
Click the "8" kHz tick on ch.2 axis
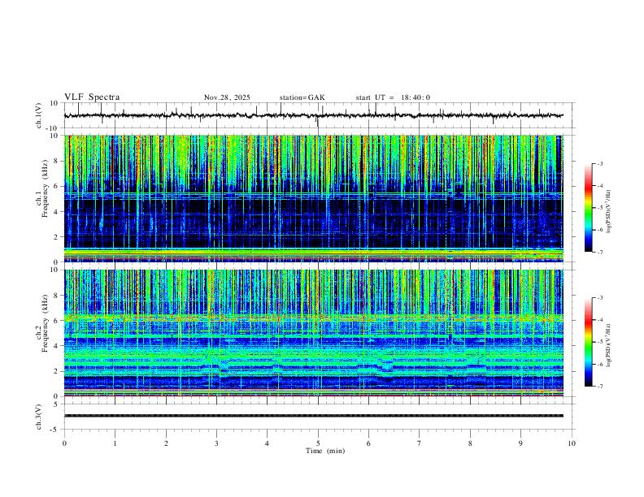click(56, 296)
